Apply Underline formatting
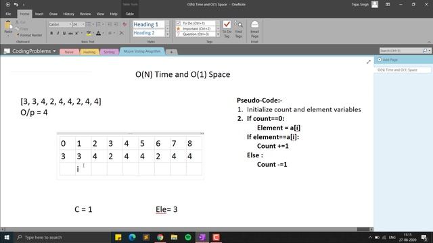Screen dimensions: 433x243 64,33
